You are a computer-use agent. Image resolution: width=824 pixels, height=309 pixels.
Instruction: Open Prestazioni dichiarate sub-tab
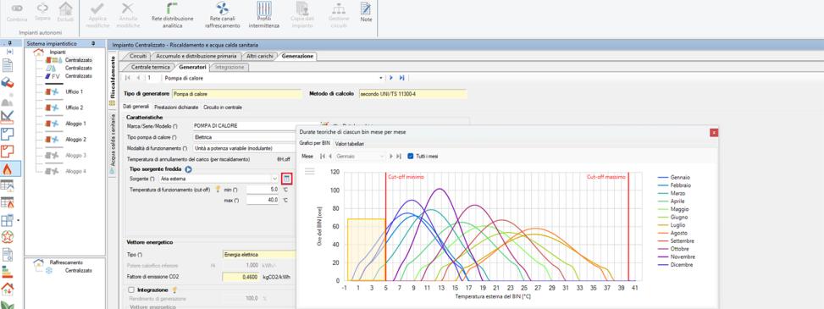click(x=176, y=108)
